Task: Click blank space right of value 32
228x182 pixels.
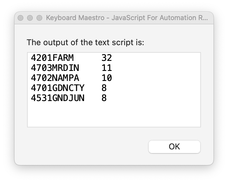Action: coord(157,58)
